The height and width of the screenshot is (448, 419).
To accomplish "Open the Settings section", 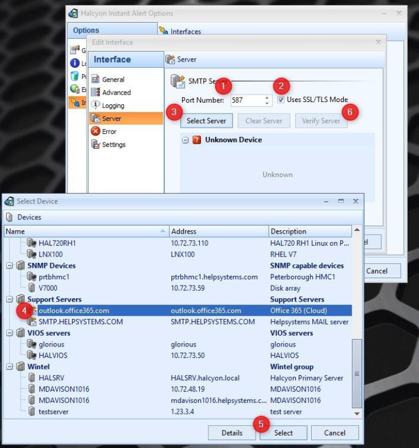I will coord(113,145).
